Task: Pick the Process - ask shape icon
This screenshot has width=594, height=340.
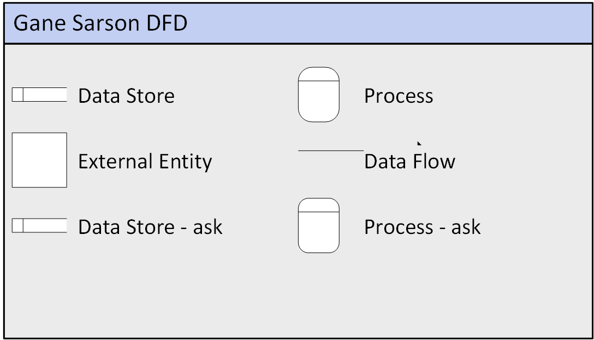Action: tap(318, 230)
